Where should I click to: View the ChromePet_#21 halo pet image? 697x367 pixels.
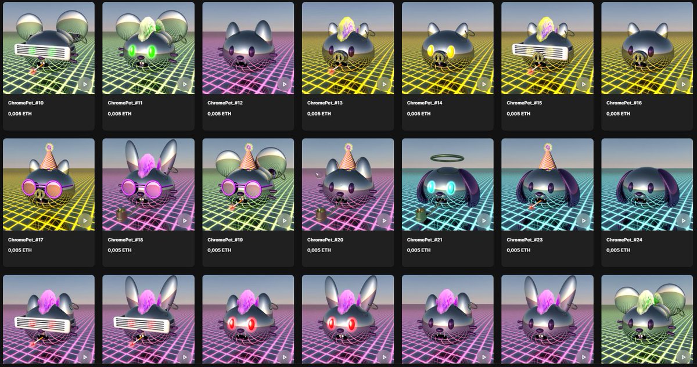point(448,185)
